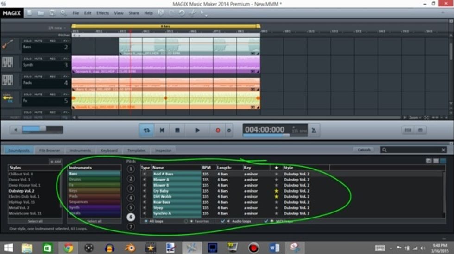454x254 pixels.
Task: Open the FX dropdown on the Bass track
Action: coord(67,41)
